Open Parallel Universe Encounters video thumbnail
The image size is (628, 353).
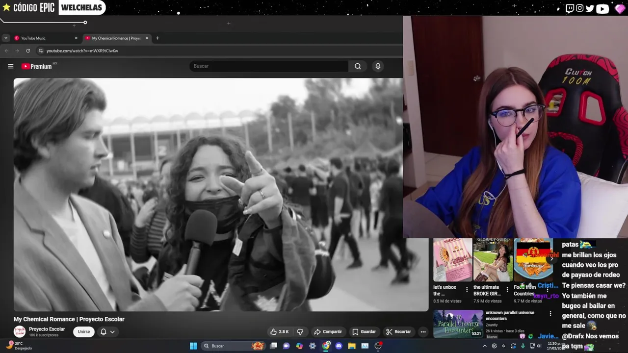click(458, 324)
